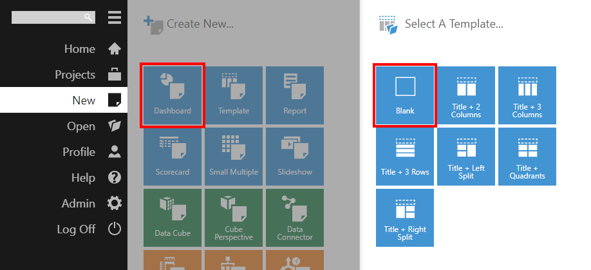The height and width of the screenshot is (270, 591).
Task: Create a new Dashboard
Action: (x=173, y=95)
